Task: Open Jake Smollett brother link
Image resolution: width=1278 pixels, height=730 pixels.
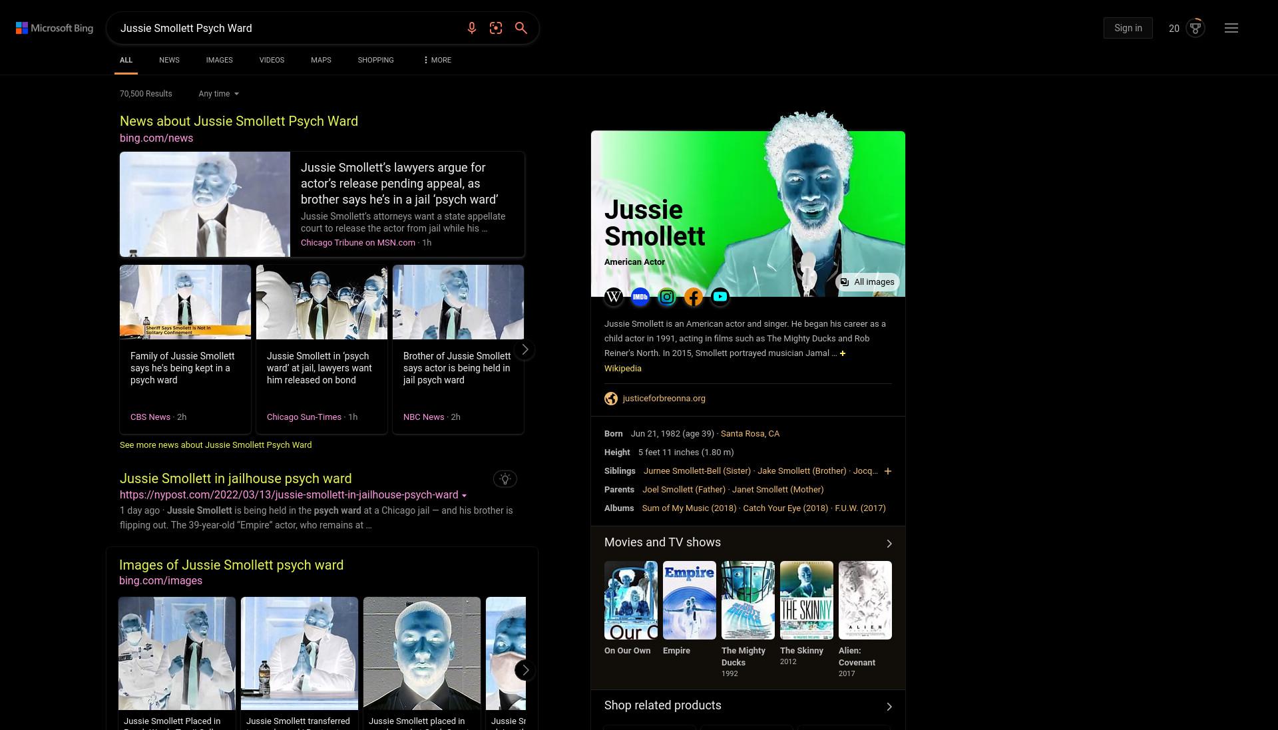Action: coord(801,471)
